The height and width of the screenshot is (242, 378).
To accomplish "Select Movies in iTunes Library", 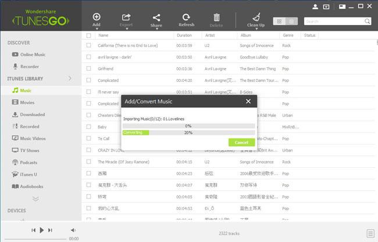I will tap(23, 103).
